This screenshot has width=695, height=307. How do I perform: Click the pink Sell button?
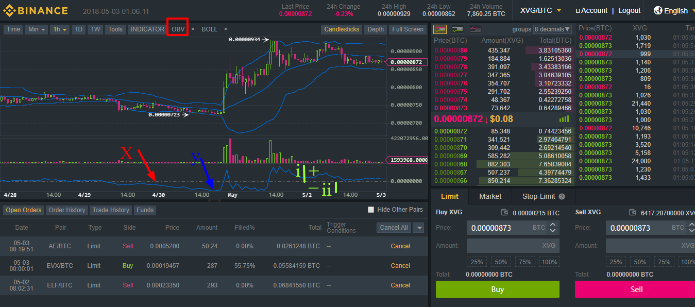click(x=635, y=289)
